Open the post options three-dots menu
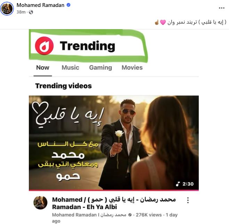The image size is (229, 224). [x=222, y=8]
